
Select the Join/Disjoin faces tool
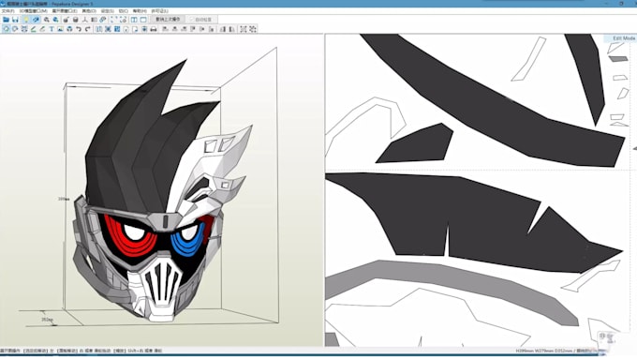tap(24, 29)
